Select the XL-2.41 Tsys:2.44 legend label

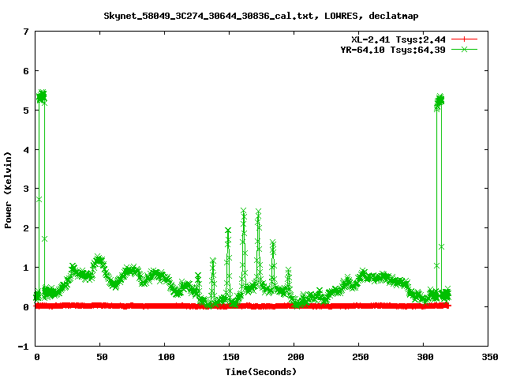tap(398, 39)
